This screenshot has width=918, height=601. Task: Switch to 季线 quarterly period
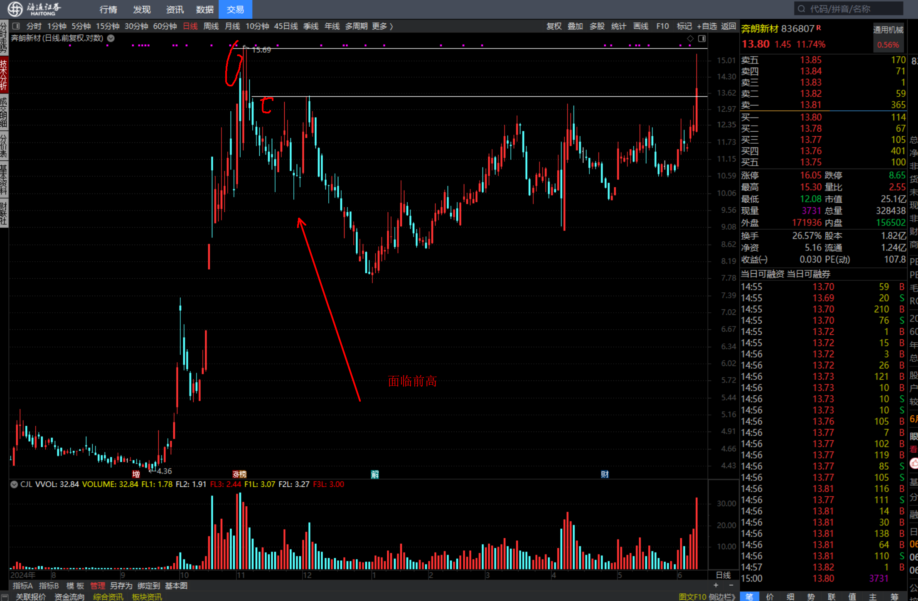pyautogui.click(x=311, y=26)
